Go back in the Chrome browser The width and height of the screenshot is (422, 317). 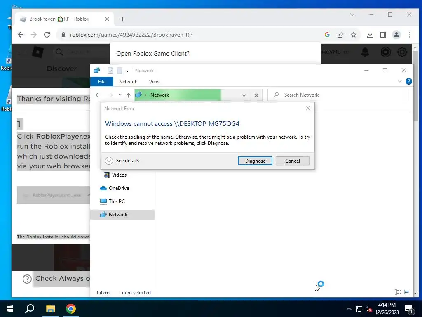tap(21, 35)
